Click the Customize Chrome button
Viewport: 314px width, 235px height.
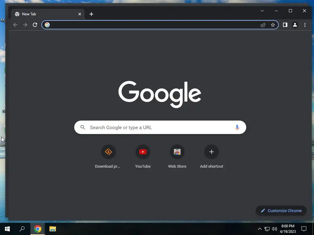tap(281, 211)
